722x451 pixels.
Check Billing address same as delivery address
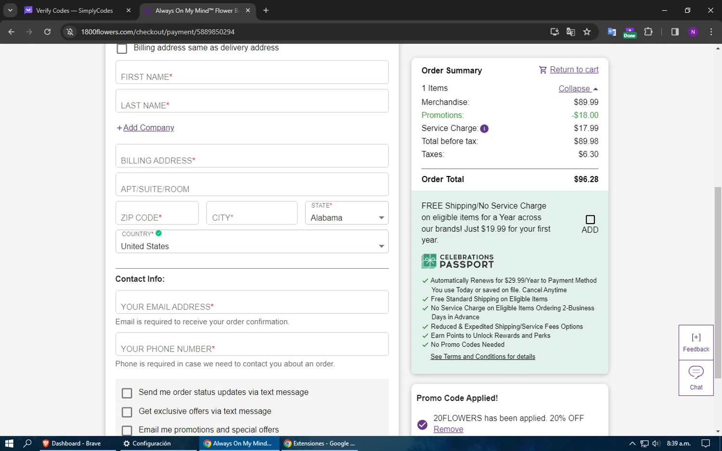[x=122, y=49]
